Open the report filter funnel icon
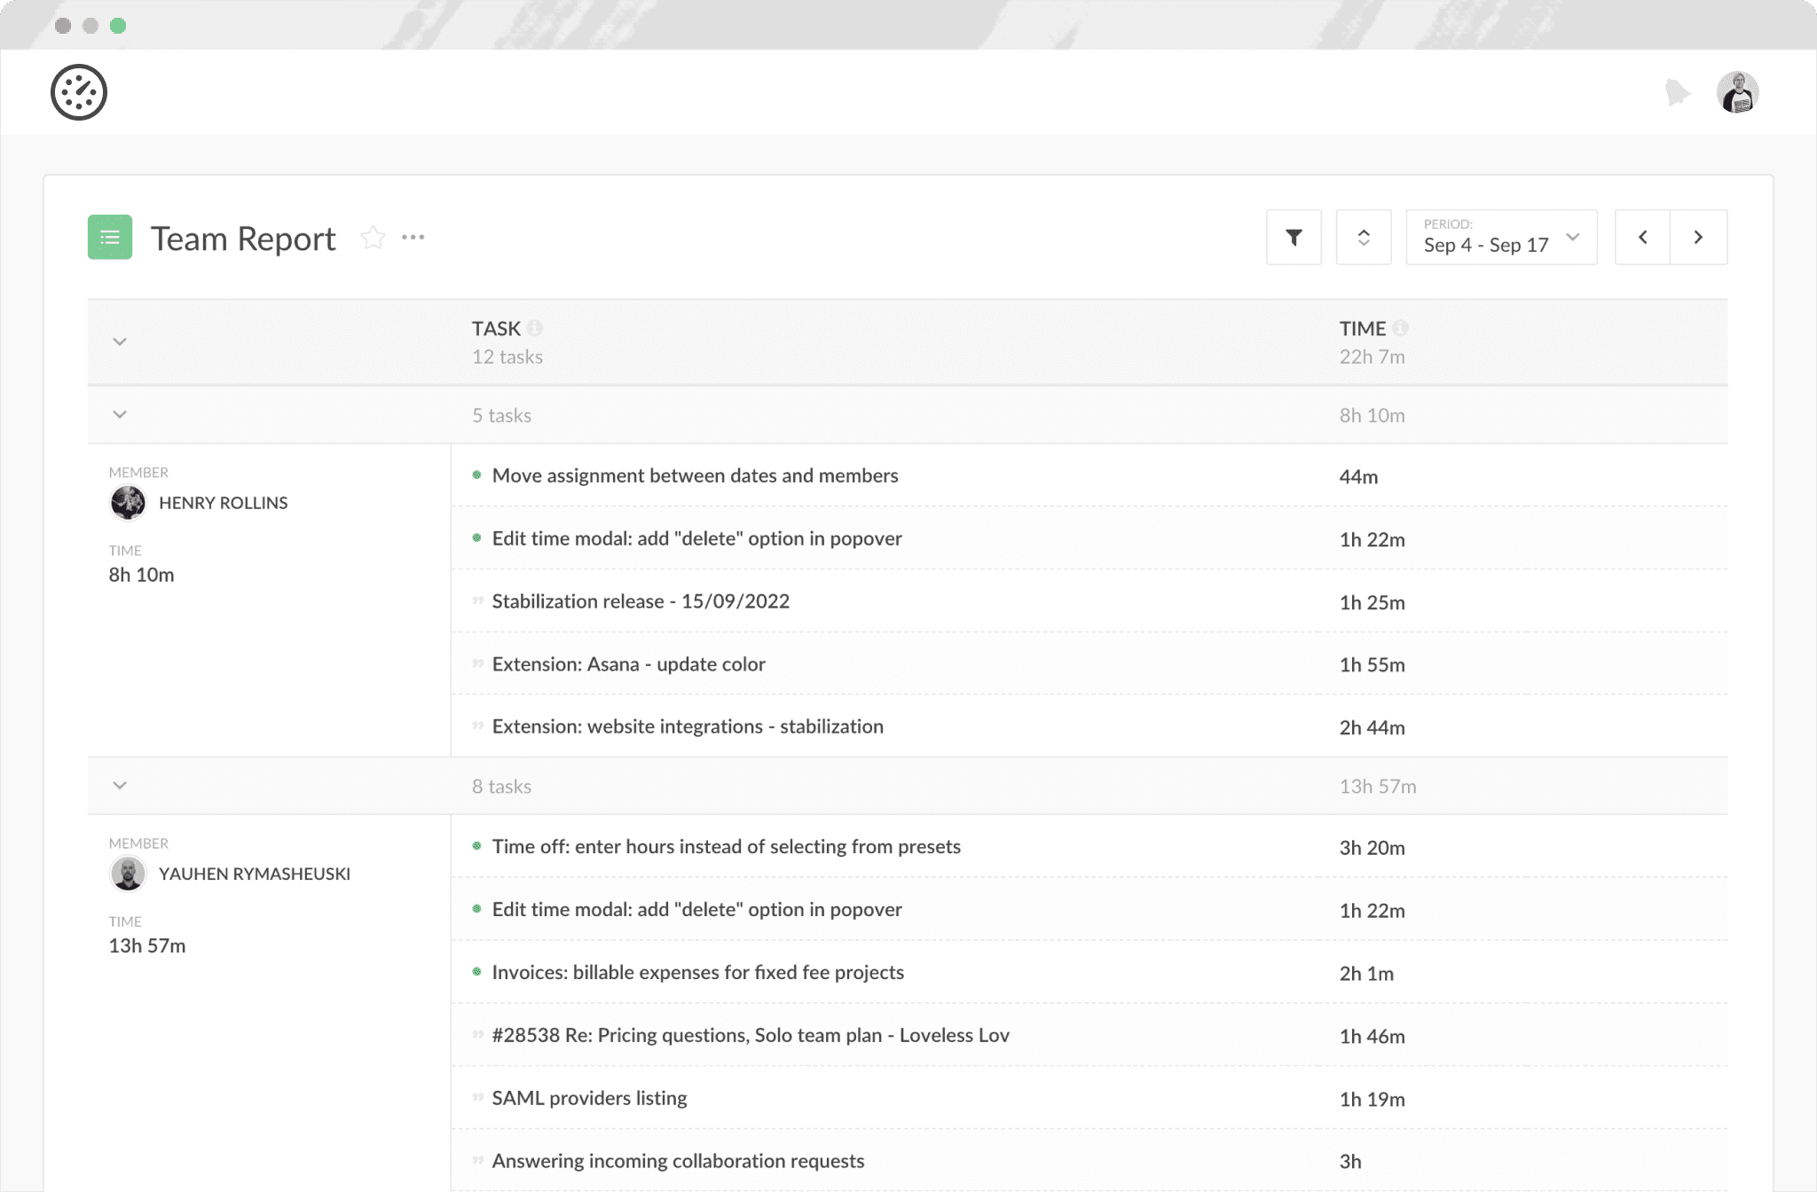The height and width of the screenshot is (1192, 1817). pos(1294,237)
